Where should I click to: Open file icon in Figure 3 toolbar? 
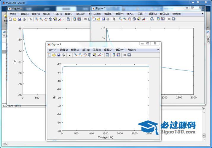click(54, 55)
